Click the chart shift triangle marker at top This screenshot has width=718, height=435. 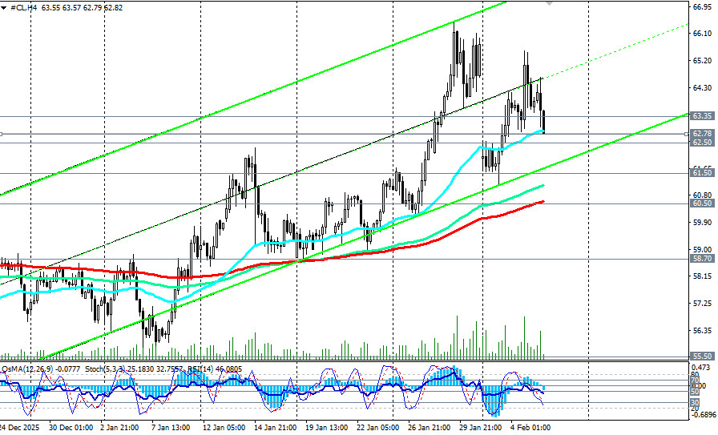(549, 3)
